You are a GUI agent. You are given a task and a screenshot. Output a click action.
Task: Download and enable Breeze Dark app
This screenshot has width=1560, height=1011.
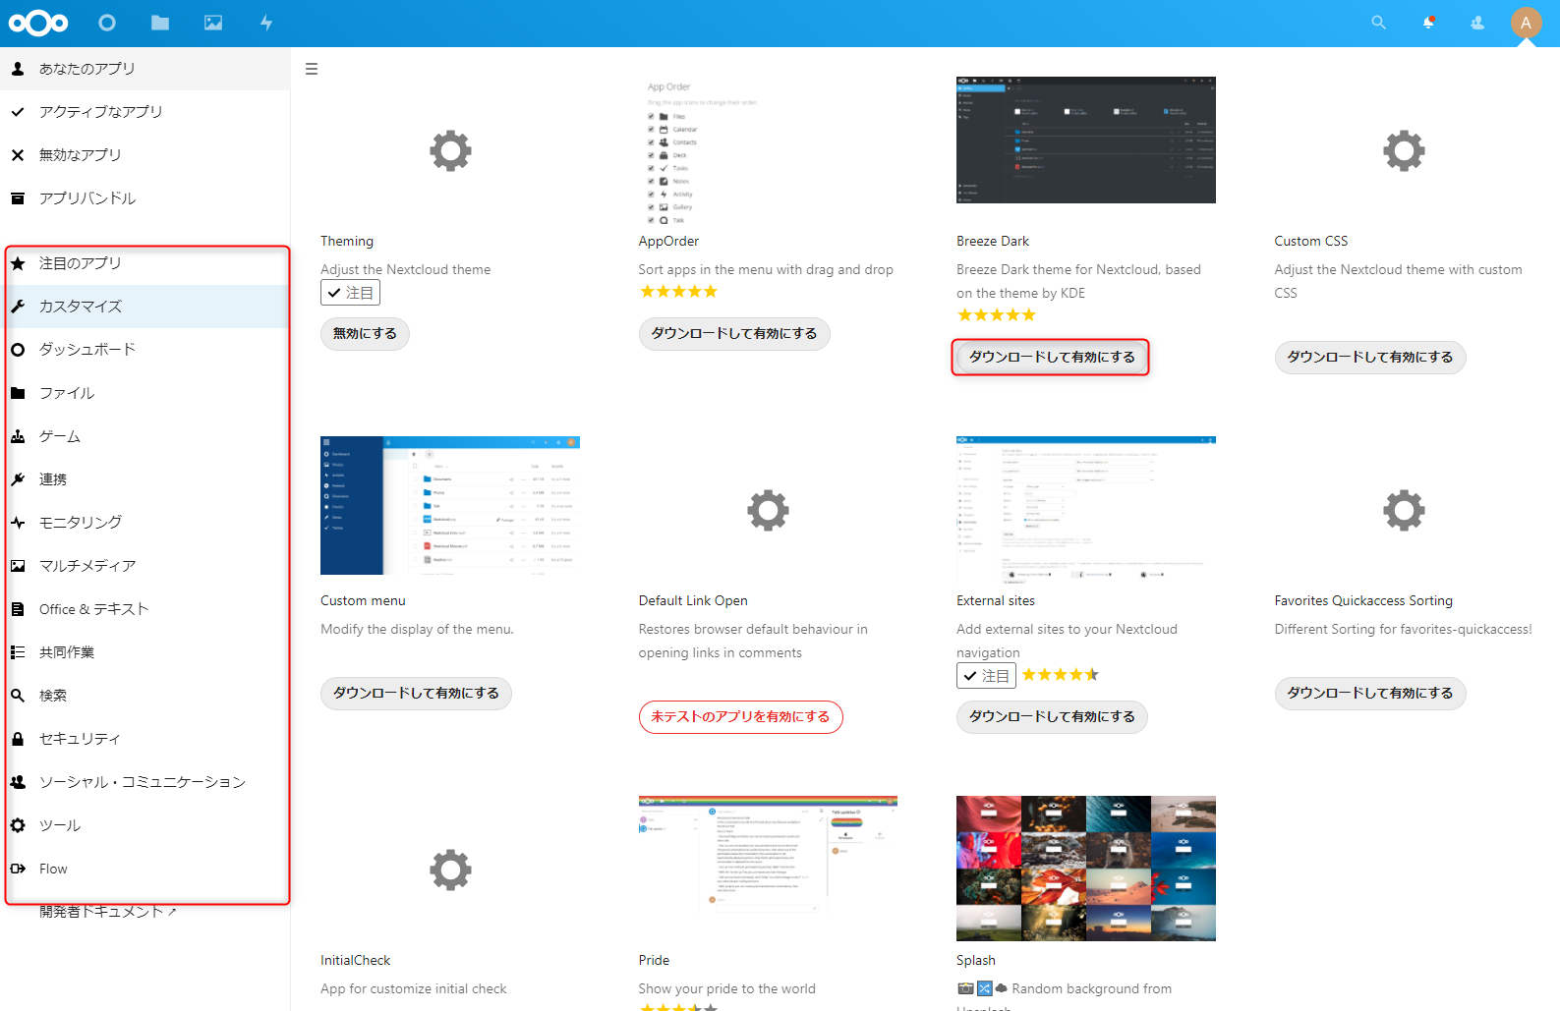(x=1052, y=358)
